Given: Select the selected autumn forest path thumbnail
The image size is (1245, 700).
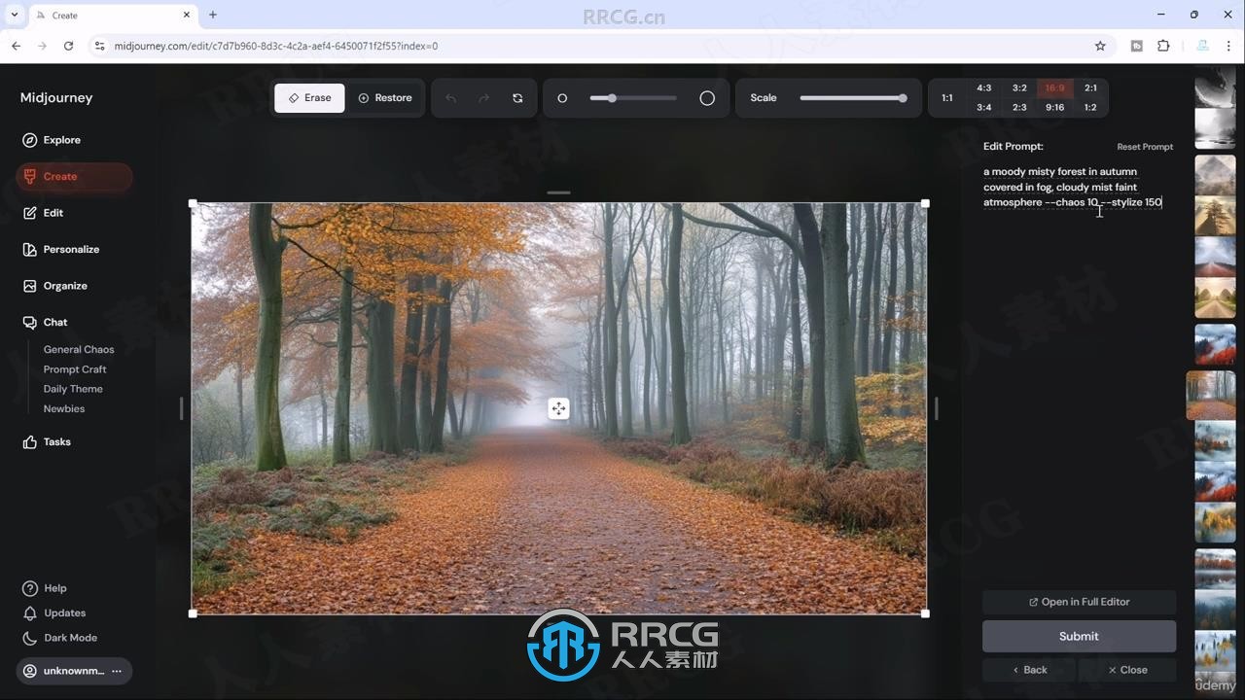Looking at the screenshot, I should (1212, 395).
